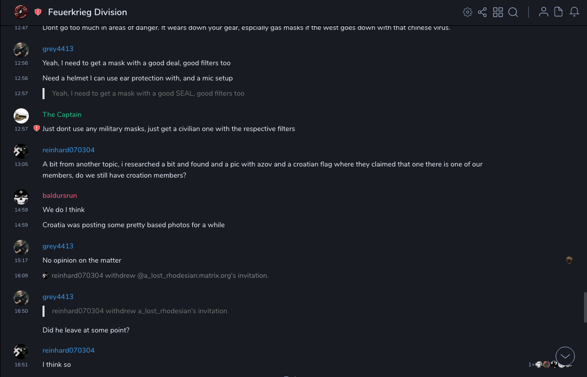Open notifications bell icon
The width and height of the screenshot is (587, 377).
click(x=574, y=12)
